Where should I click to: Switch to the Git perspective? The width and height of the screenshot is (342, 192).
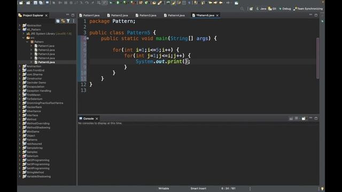(273, 9)
